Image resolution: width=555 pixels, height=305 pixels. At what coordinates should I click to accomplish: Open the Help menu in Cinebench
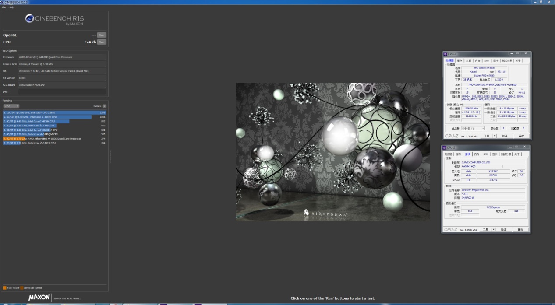tap(11, 7)
